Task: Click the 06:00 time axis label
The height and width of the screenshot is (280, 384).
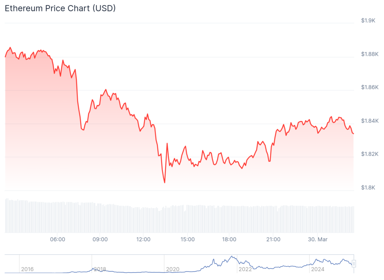Action: 57,240
